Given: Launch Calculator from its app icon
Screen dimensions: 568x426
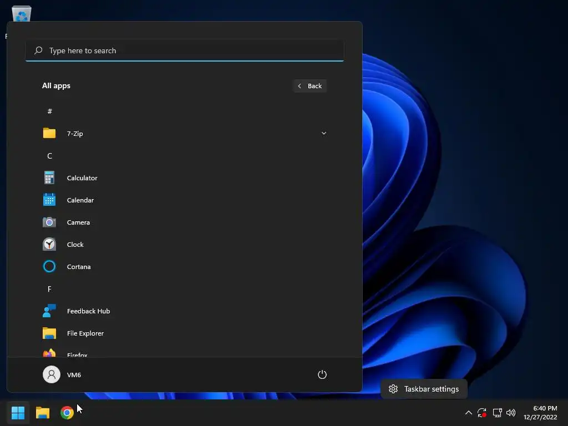Looking at the screenshot, I should (x=49, y=178).
